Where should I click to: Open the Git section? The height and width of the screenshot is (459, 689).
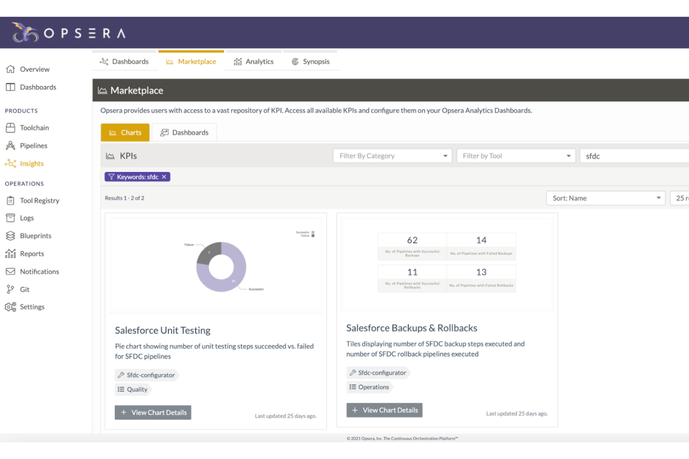[x=24, y=289]
